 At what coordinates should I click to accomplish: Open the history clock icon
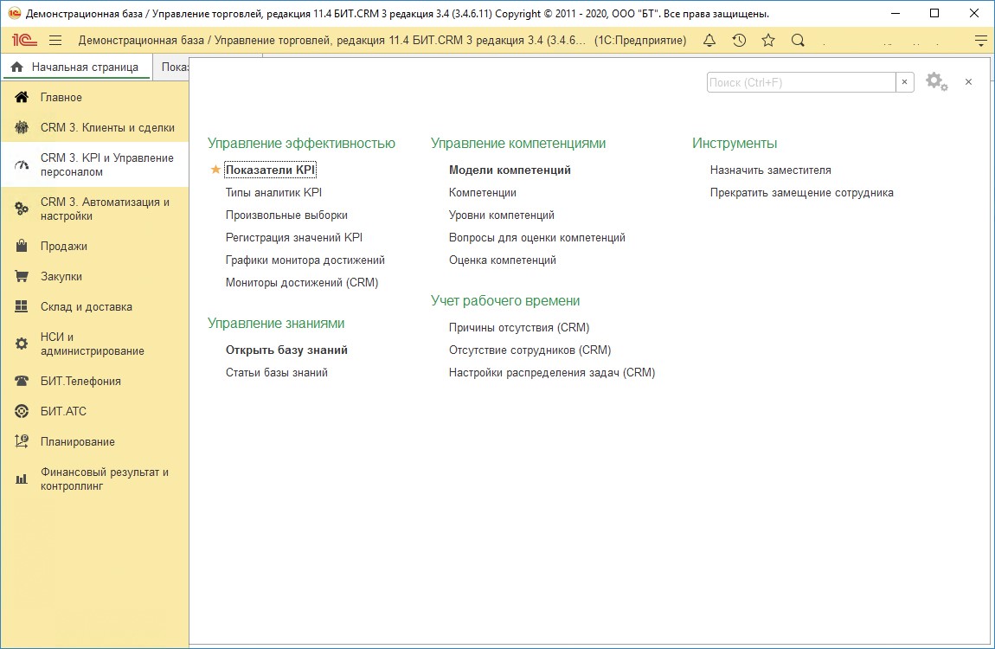pos(739,41)
